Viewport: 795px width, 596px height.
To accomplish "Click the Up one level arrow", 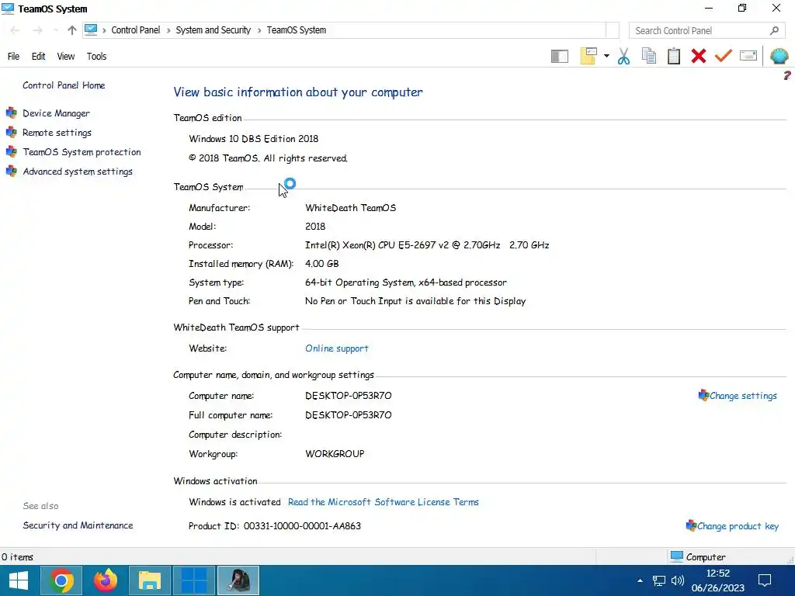I will pos(72,30).
